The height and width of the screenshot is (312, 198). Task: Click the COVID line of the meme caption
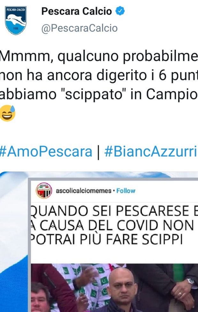(111, 225)
